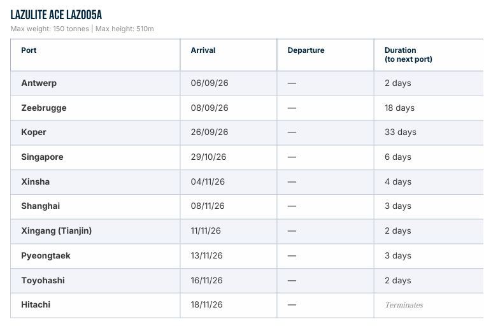Click the Shanghai port name
Viewport: 484px width, 326px height.
[40, 206]
